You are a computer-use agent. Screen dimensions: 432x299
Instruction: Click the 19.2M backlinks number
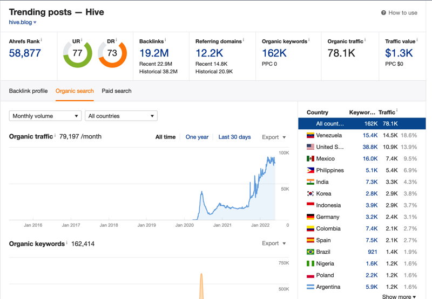154,53
